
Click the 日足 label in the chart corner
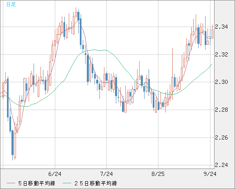11,4
